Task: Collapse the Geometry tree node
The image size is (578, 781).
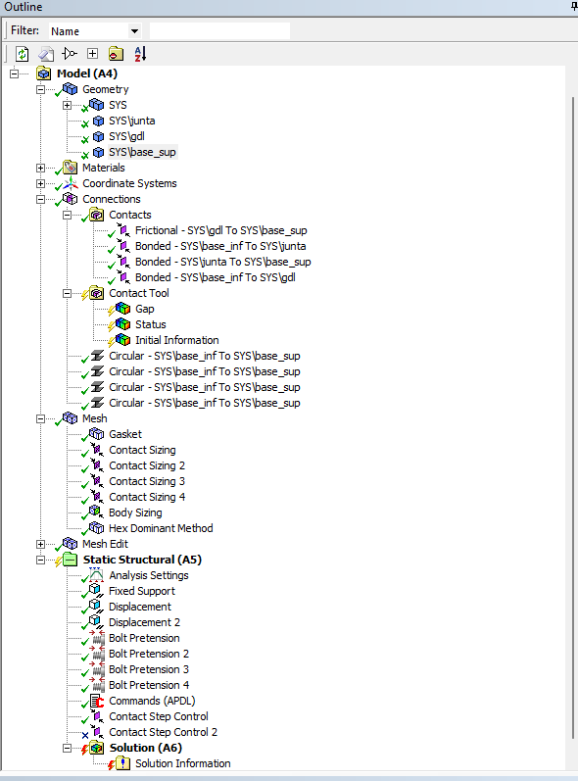Action: pyautogui.click(x=41, y=89)
